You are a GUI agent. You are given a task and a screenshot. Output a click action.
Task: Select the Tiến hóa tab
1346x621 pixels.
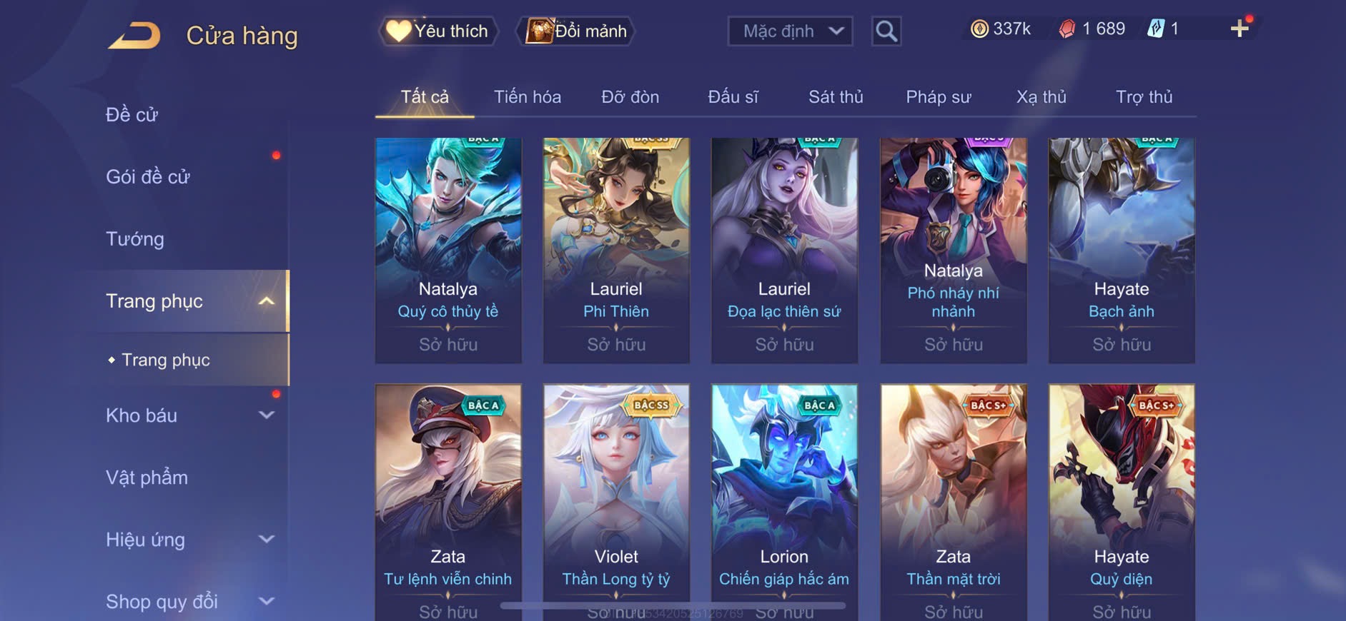tap(528, 96)
